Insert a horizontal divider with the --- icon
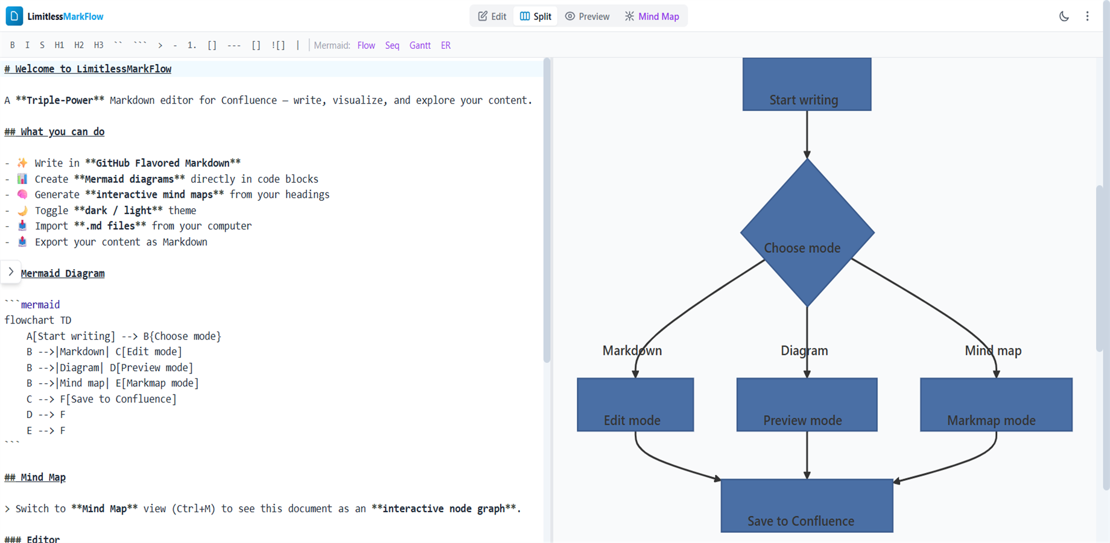Viewport: 1110px width, 543px height. pyautogui.click(x=234, y=45)
